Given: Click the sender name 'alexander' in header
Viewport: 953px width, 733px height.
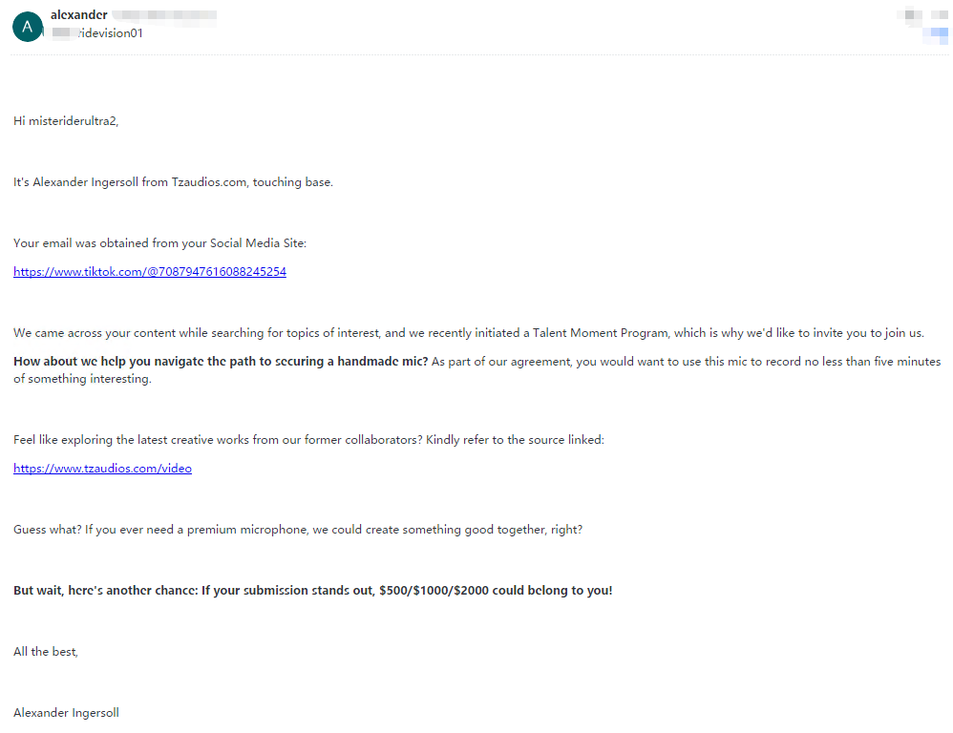Looking at the screenshot, I should 78,15.
